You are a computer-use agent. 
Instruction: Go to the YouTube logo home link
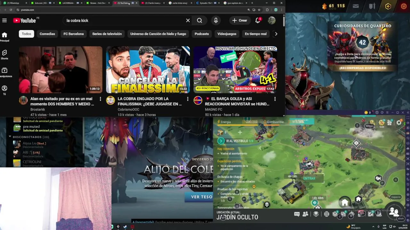pos(24,20)
